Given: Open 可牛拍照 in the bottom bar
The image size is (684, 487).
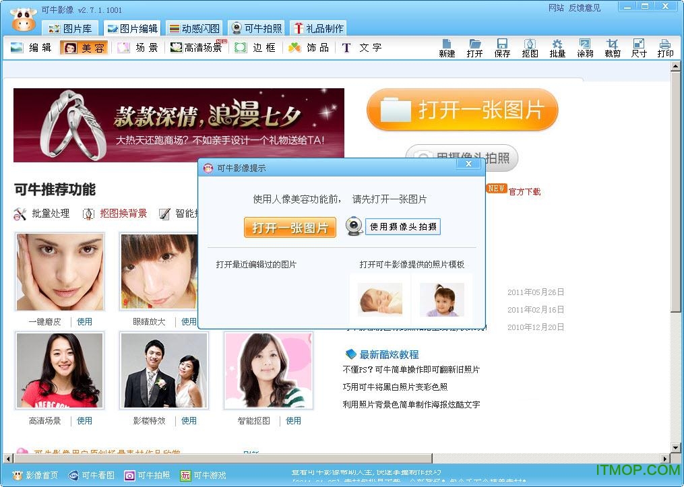Looking at the screenshot, I should [147, 476].
